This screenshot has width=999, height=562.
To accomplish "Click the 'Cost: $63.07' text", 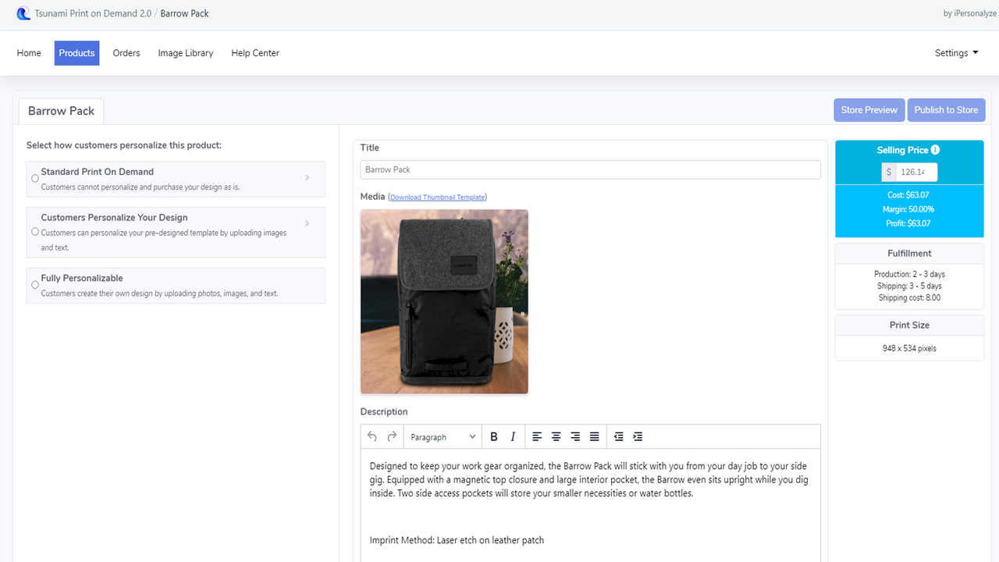I will click(x=908, y=195).
